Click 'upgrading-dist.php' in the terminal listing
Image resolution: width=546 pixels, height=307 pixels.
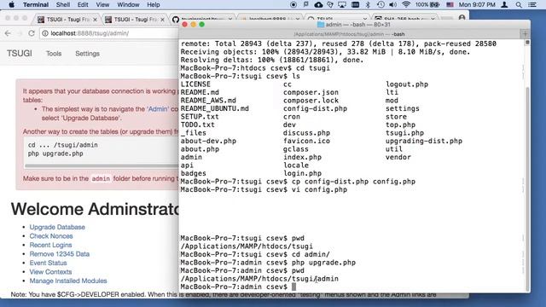(424, 141)
